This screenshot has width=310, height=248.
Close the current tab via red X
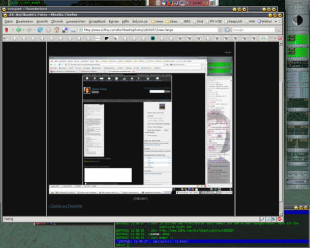[280, 38]
